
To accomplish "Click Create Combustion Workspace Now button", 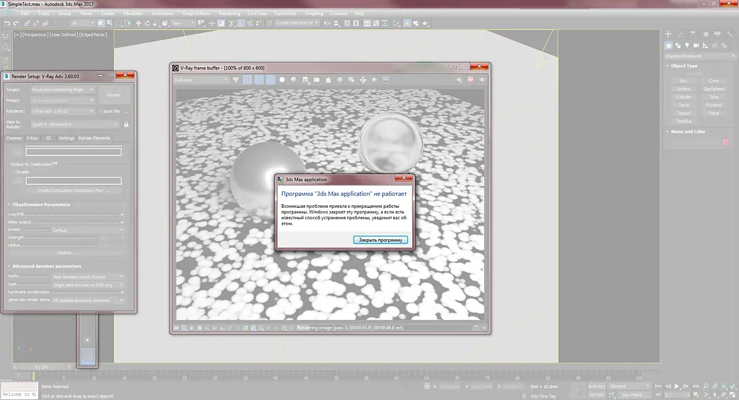I will (73, 190).
